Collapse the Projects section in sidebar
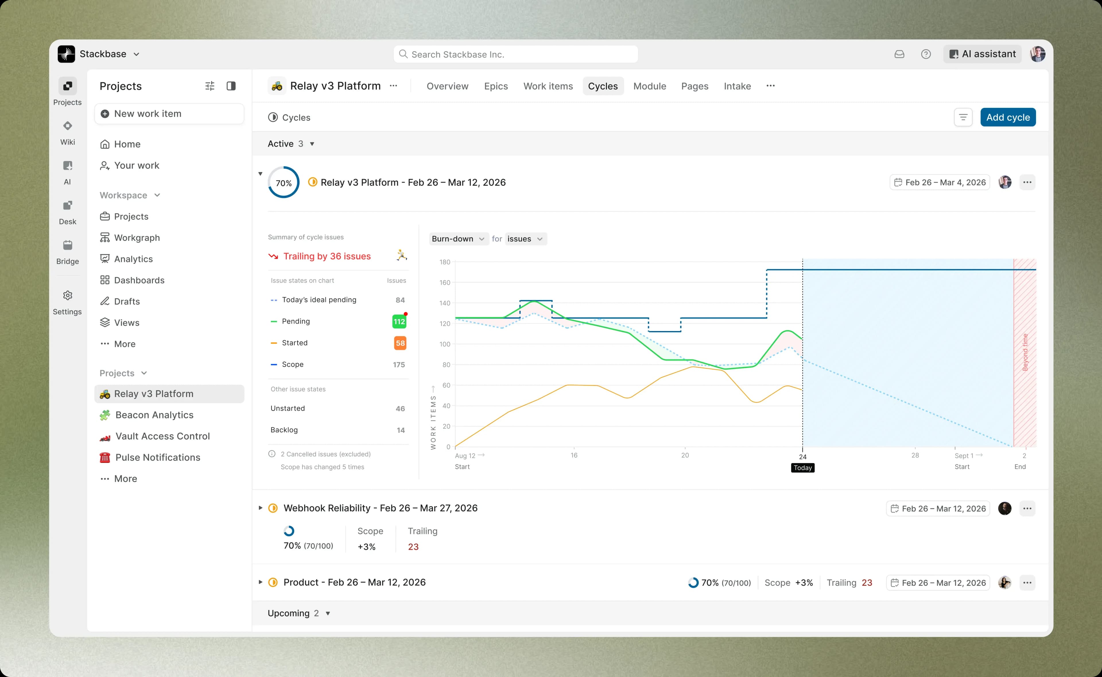The height and width of the screenshot is (677, 1102). pyautogui.click(x=144, y=373)
